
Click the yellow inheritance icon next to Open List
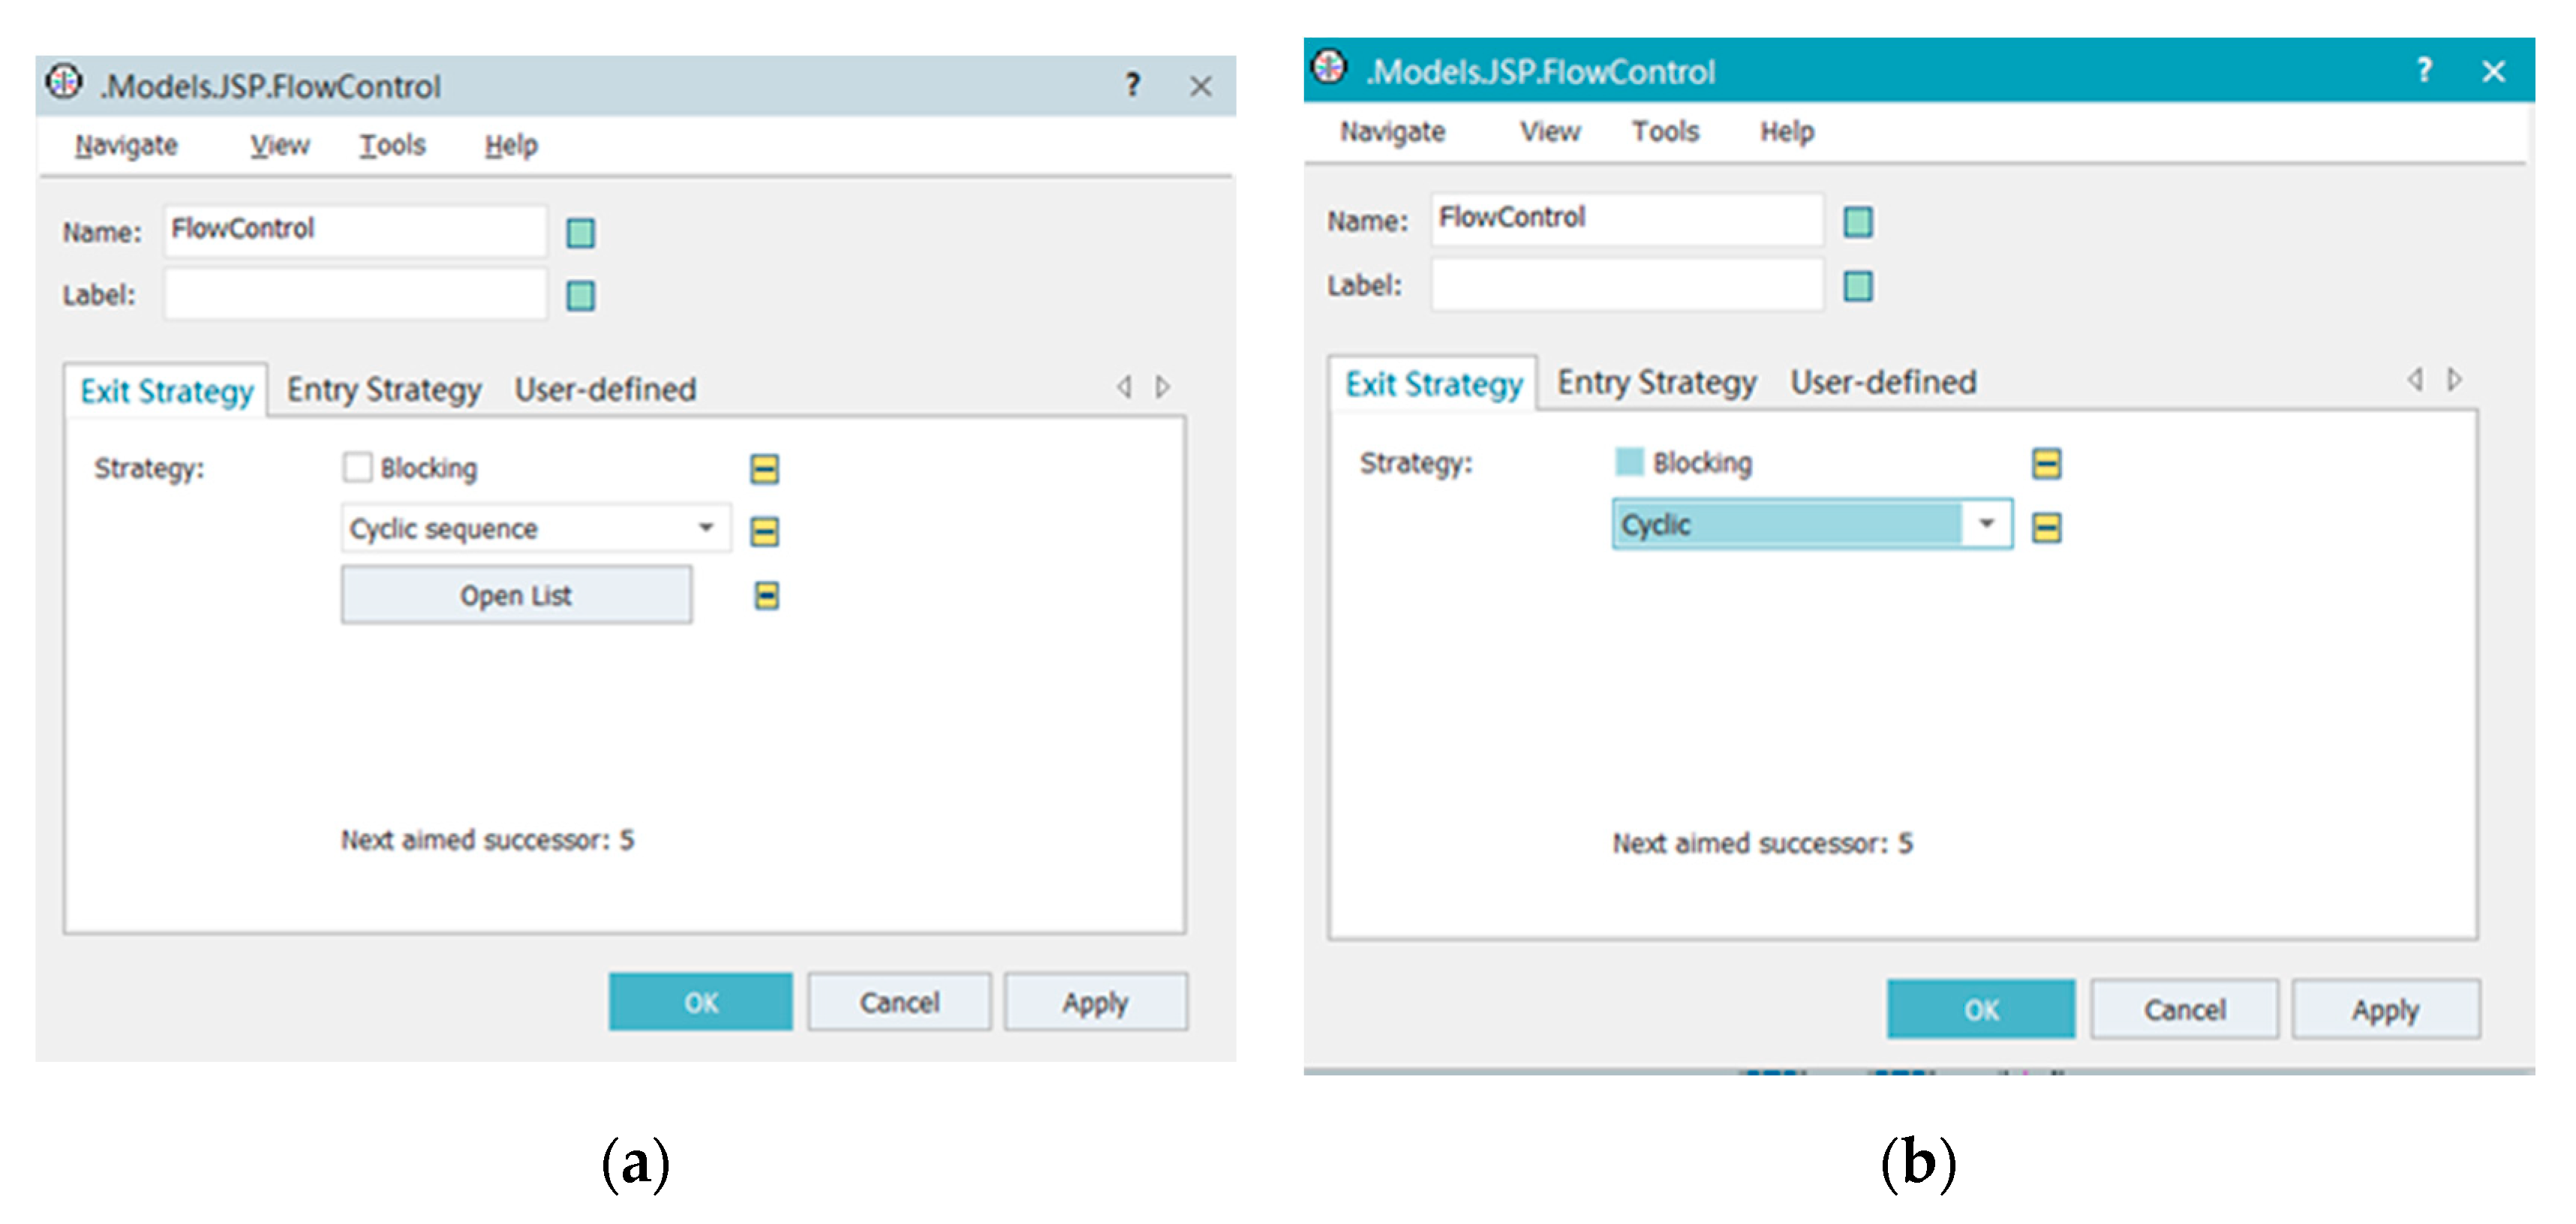(x=766, y=596)
